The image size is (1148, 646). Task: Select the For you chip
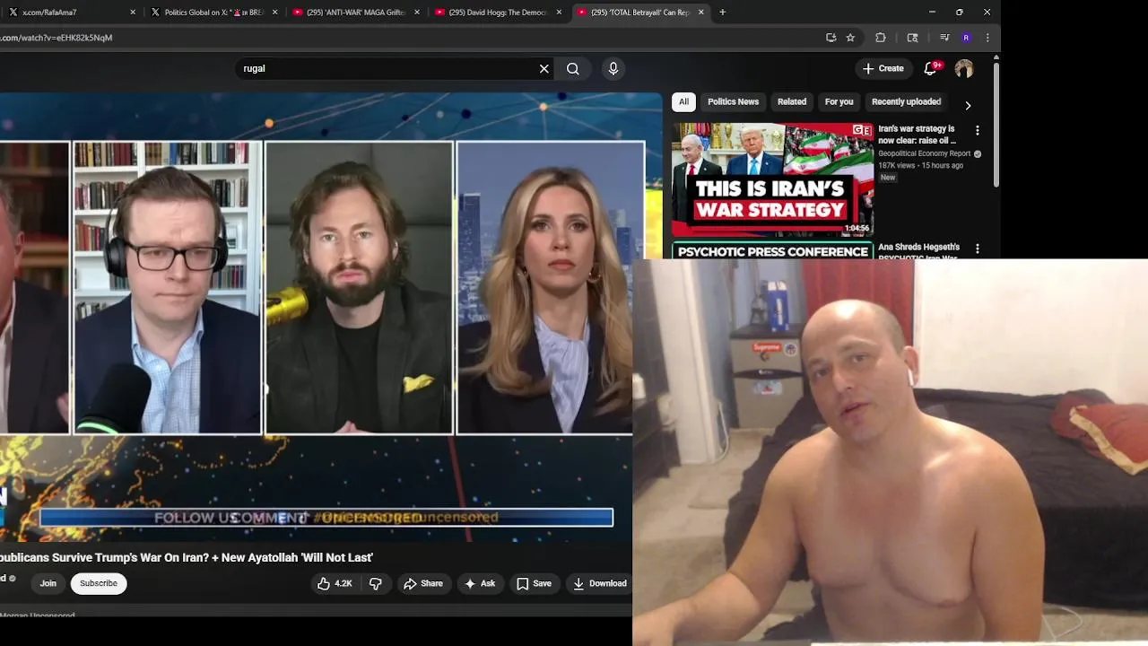(839, 101)
